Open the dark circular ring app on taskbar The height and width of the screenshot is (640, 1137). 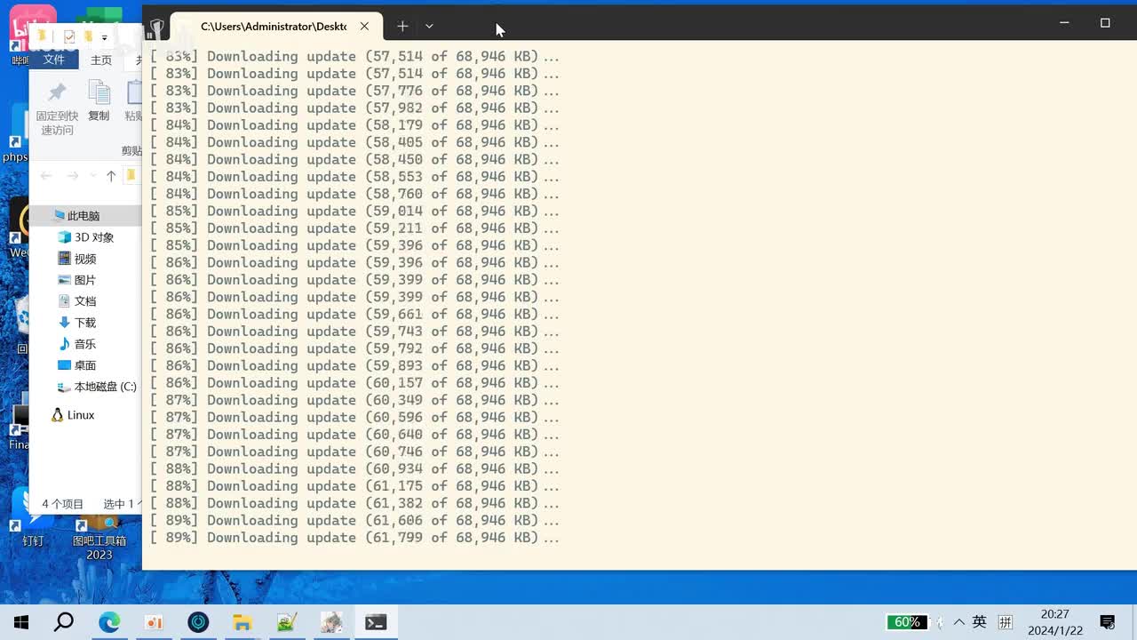coord(198,622)
